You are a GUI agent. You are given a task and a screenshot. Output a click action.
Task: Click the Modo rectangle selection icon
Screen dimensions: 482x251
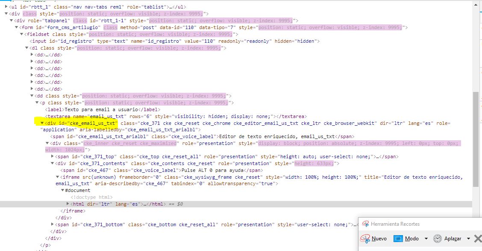pyautogui.click(x=400, y=239)
